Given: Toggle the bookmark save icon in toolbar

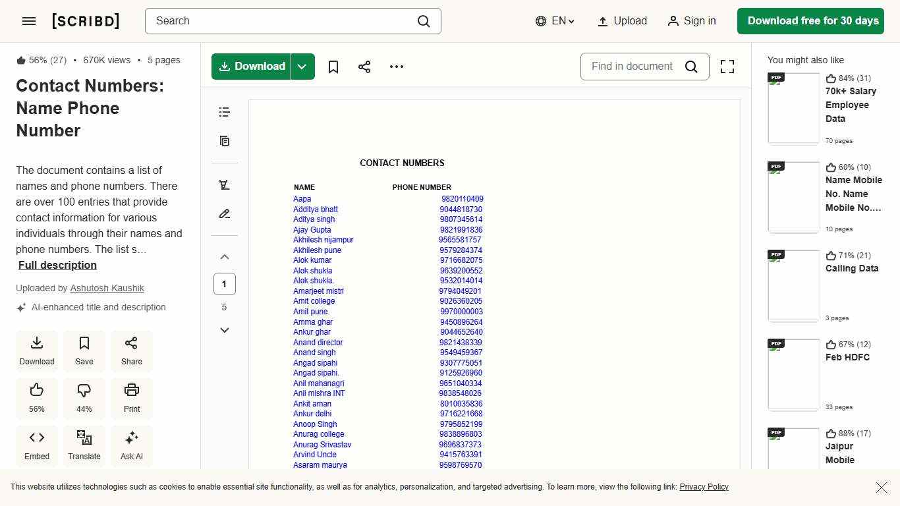Looking at the screenshot, I should [x=333, y=67].
